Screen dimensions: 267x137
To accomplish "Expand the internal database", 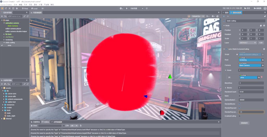I will (x=2, y=119).
